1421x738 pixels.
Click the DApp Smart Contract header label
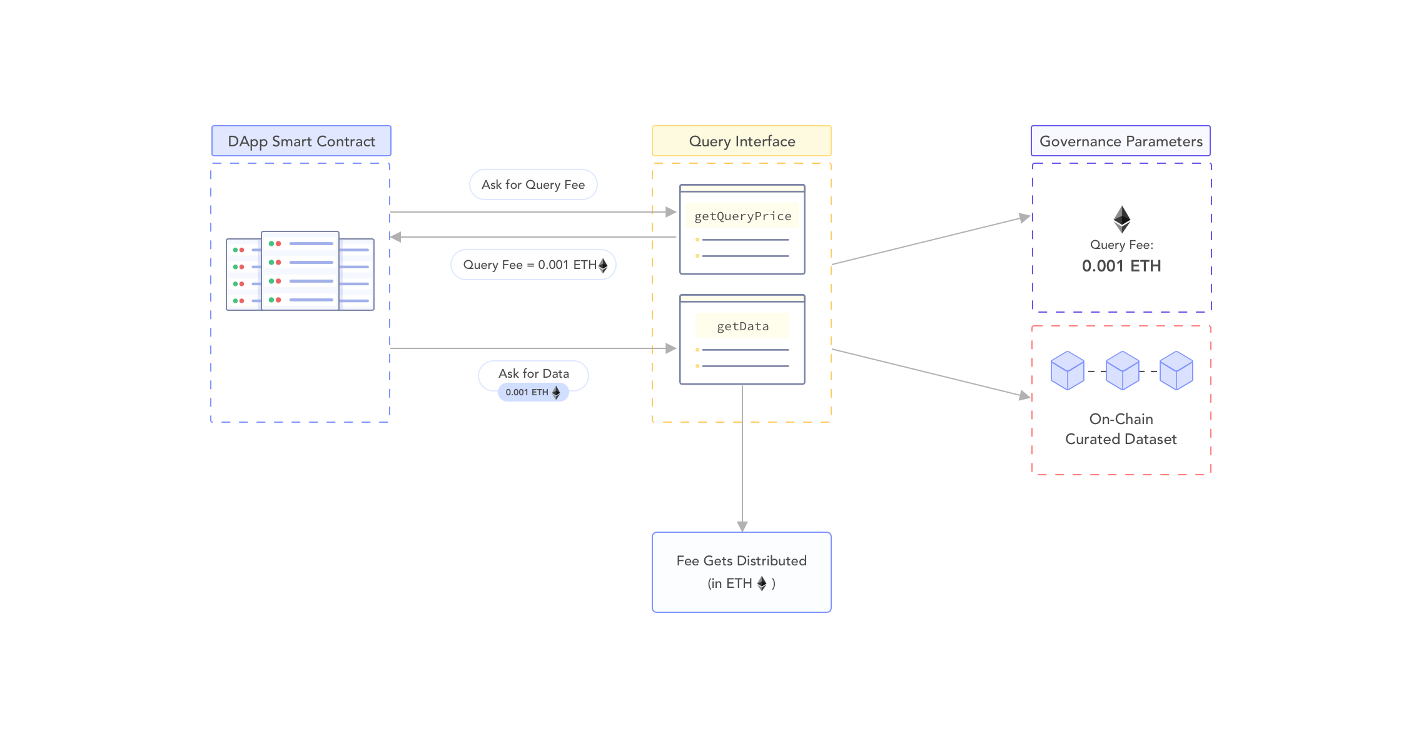[x=301, y=141]
